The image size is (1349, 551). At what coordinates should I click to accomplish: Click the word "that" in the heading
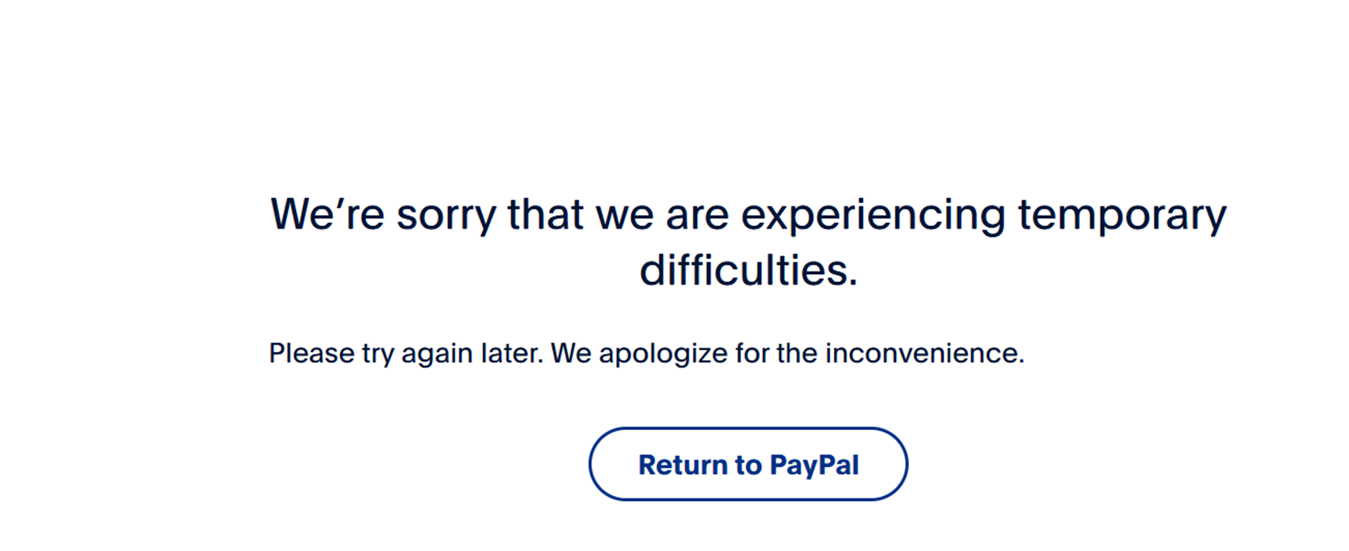tap(545, 214)
